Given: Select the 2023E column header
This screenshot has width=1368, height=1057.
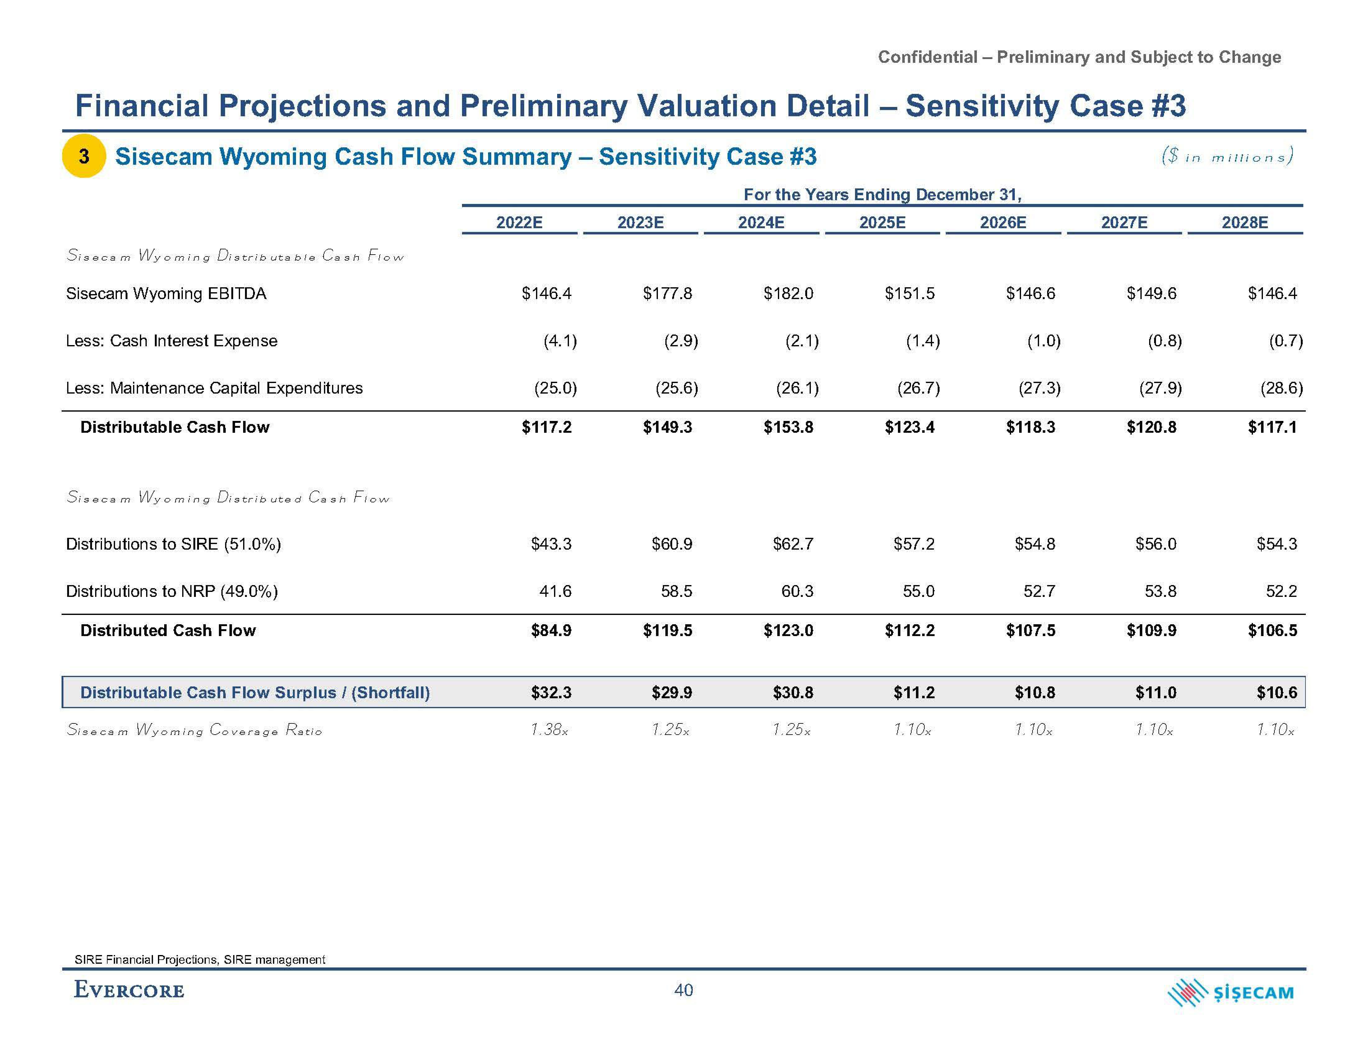Looking at the screenshot, I should 640,222.
